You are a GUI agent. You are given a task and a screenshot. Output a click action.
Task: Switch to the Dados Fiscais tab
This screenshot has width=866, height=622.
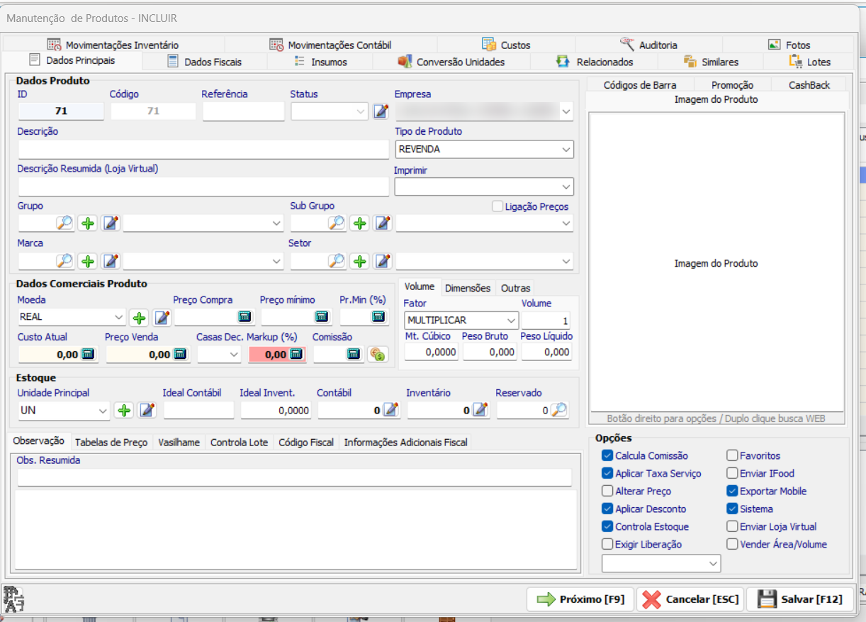point(204,62)
